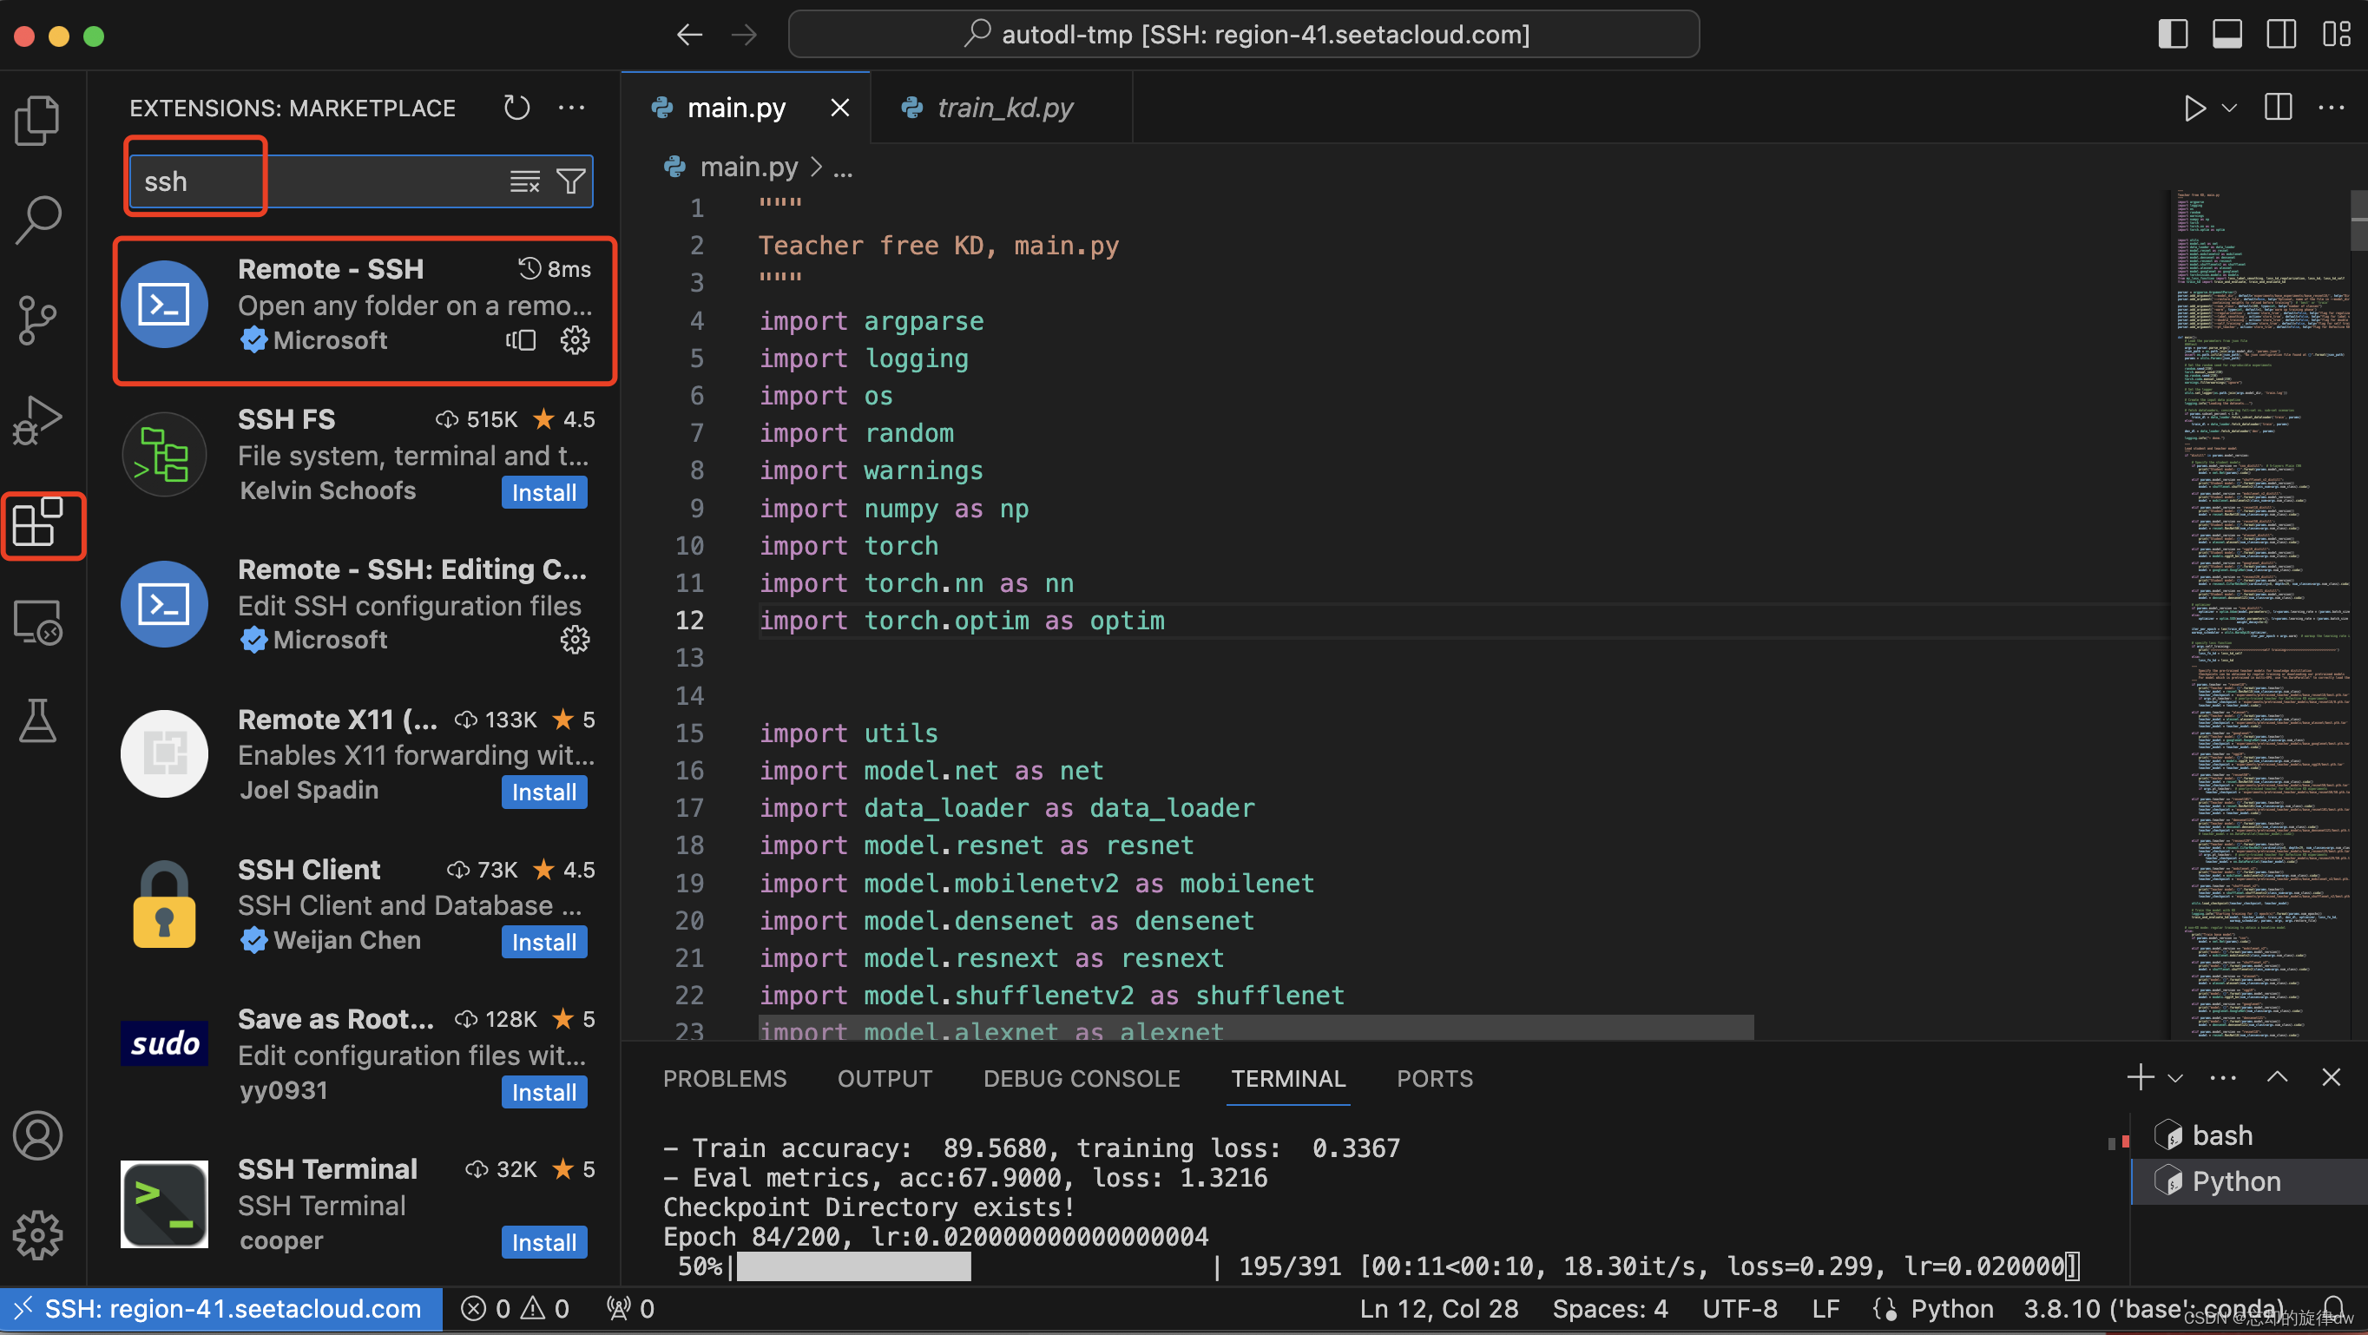Toggle the secondary side bar

pos(2281,34)
